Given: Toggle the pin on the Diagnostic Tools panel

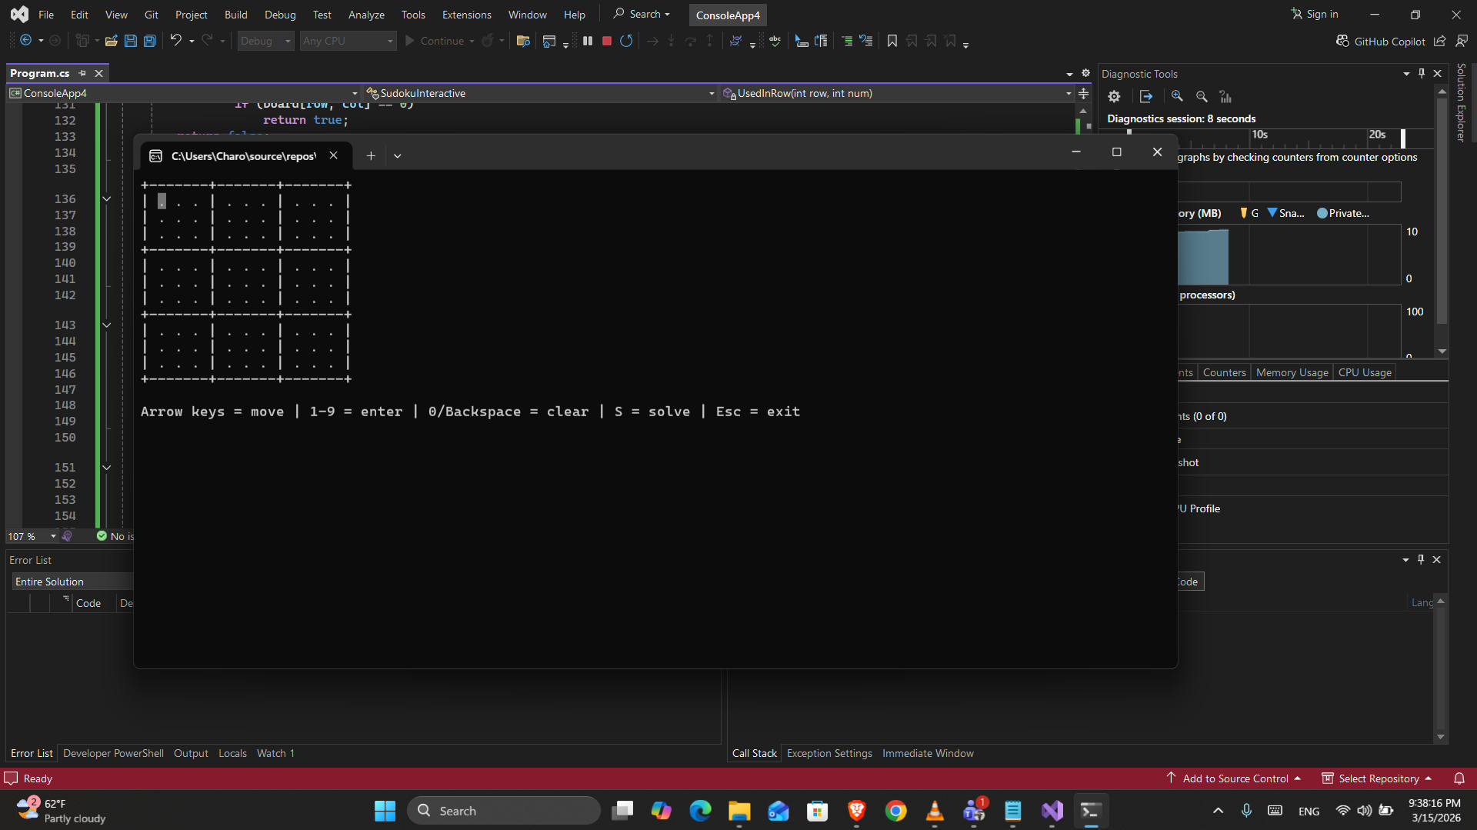Looking at the screenshot, I should click(1421, 73).
